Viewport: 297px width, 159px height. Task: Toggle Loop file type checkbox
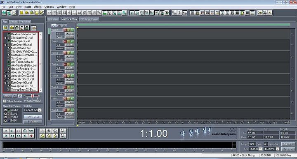click(5, 113)
